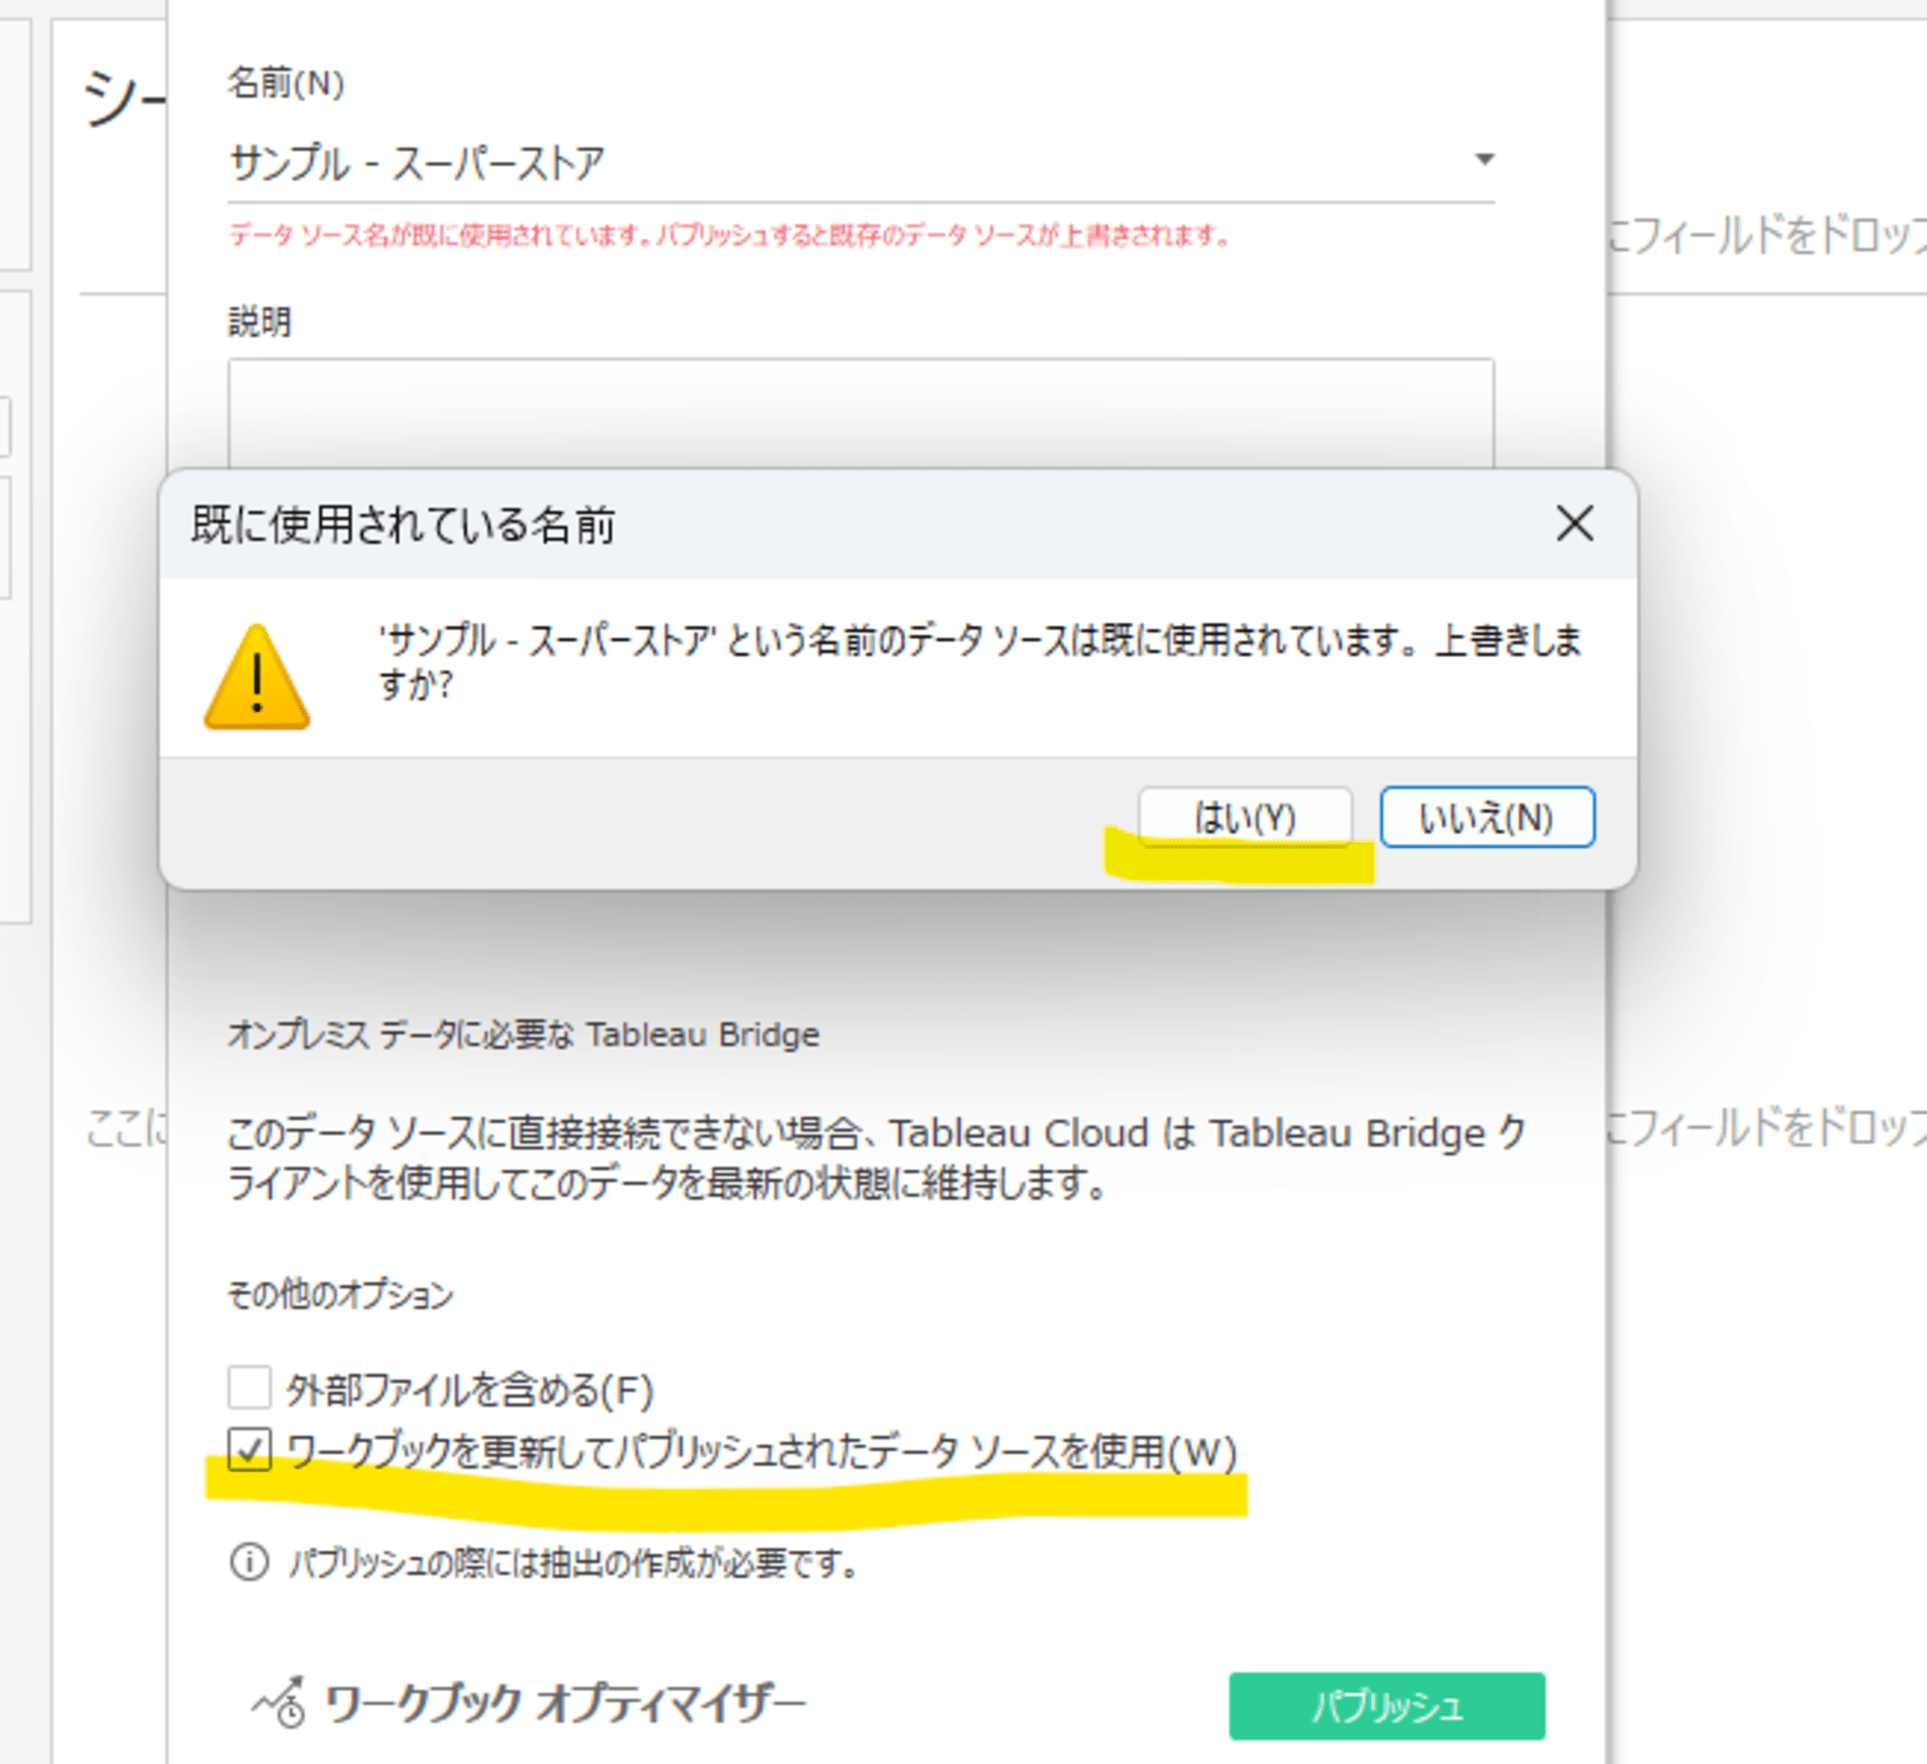Click the 説明 field label
The width and height of the screenshot is (1927, 1764).
(259, 321)
